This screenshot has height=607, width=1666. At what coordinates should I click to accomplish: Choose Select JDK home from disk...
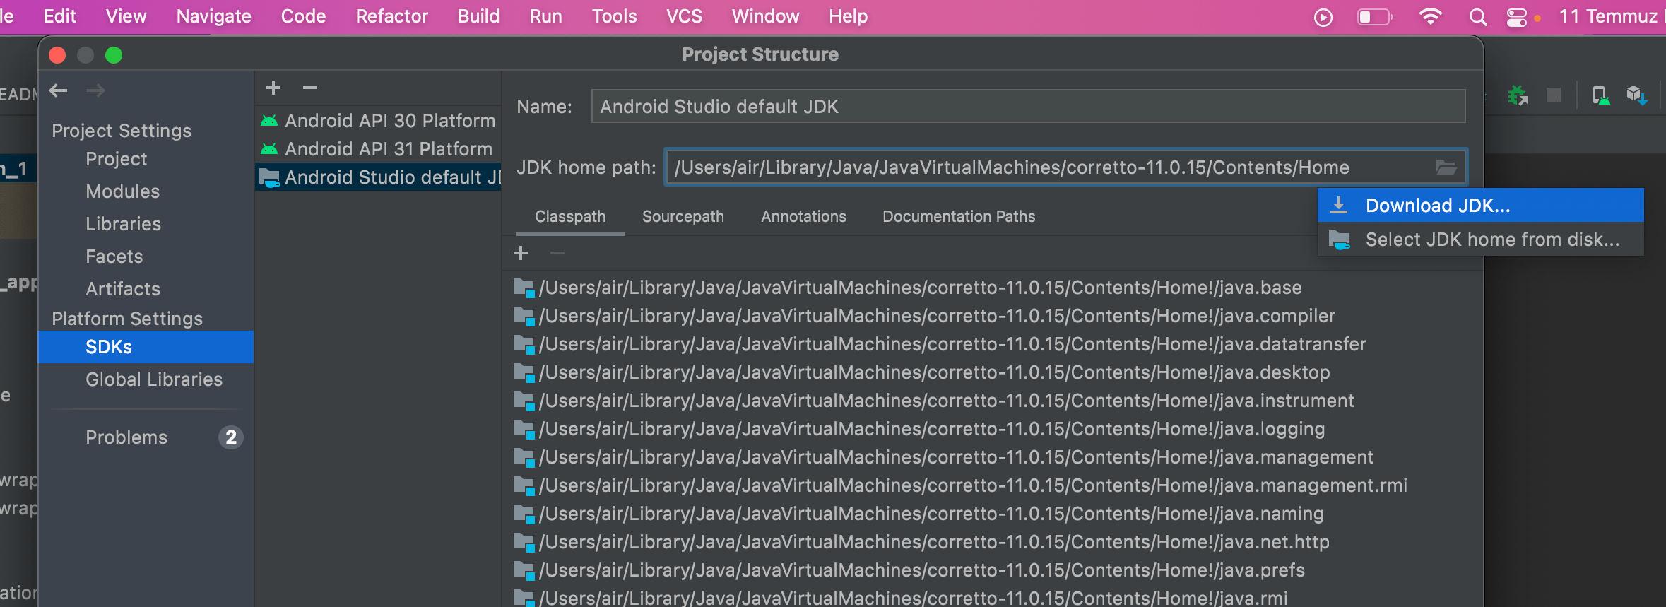tap(1480, 240)
